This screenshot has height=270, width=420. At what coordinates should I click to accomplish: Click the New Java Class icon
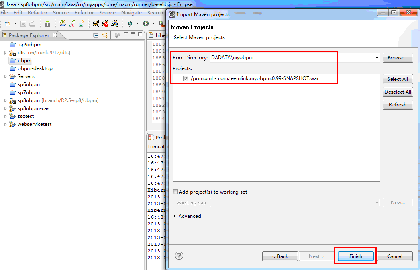(x=81, y=23)
